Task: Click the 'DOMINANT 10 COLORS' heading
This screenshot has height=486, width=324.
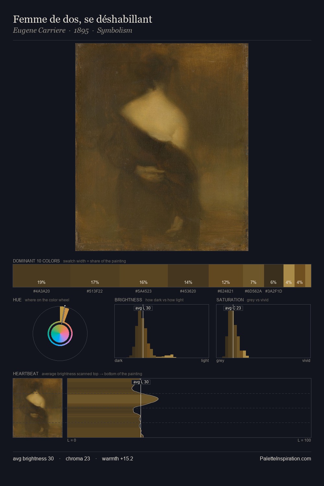Action: click(36, 261)
